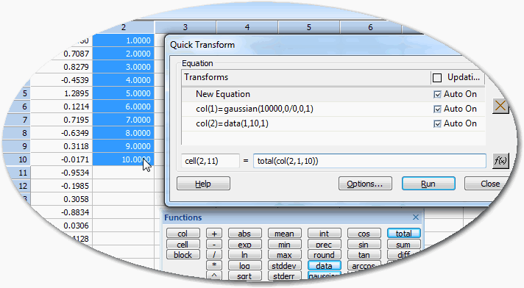Insert the division operator
This screenshot has width=524, height=288.
click(x=214, y=255)
